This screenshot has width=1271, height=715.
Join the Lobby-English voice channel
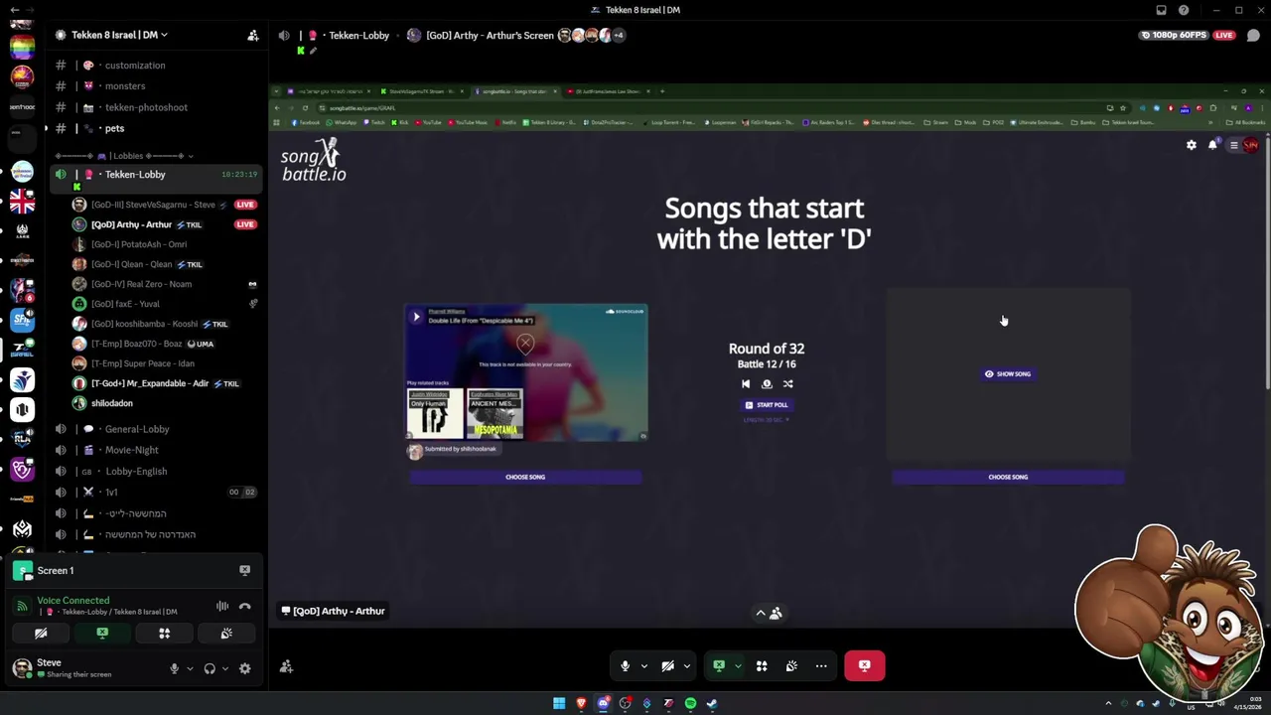point(136,472)
